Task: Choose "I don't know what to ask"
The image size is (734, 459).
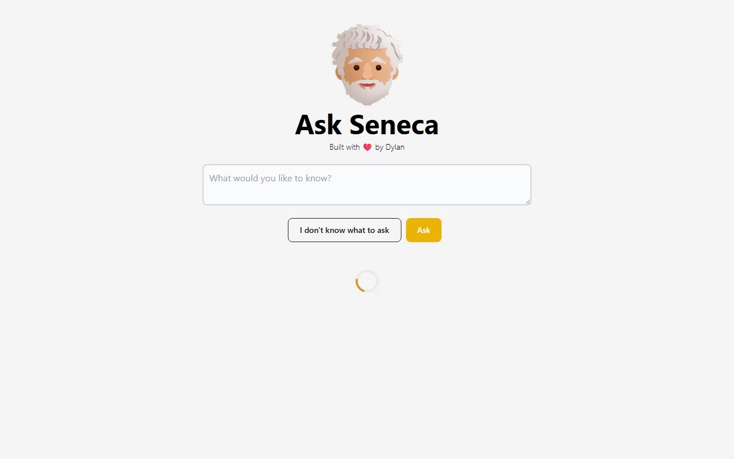Action: pos(345,230)
